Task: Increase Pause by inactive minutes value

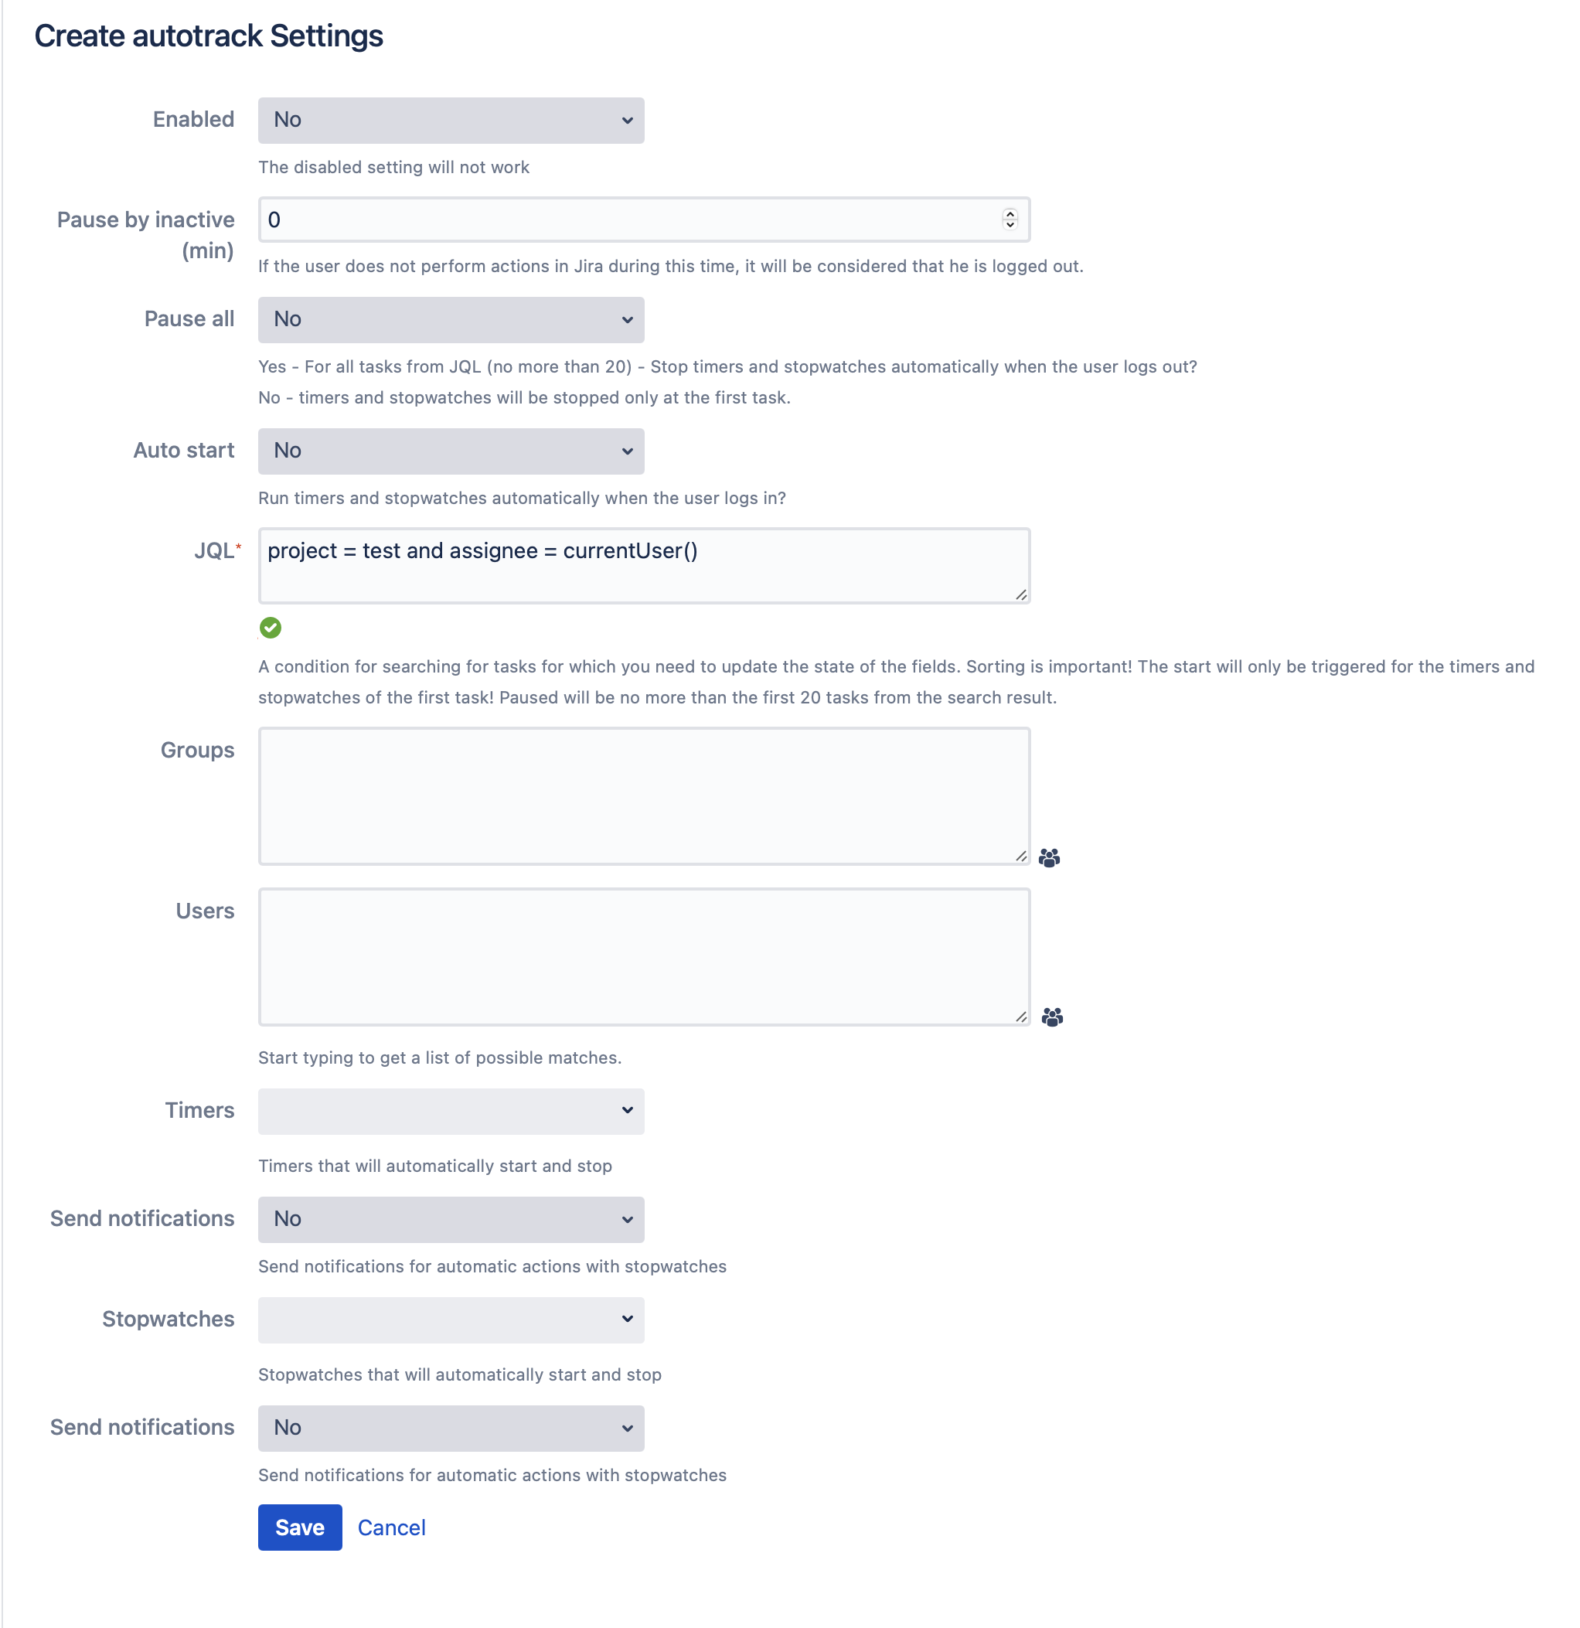Action: (1010, 214)
